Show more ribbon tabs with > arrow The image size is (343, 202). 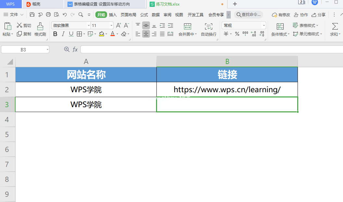coord(228,15)
